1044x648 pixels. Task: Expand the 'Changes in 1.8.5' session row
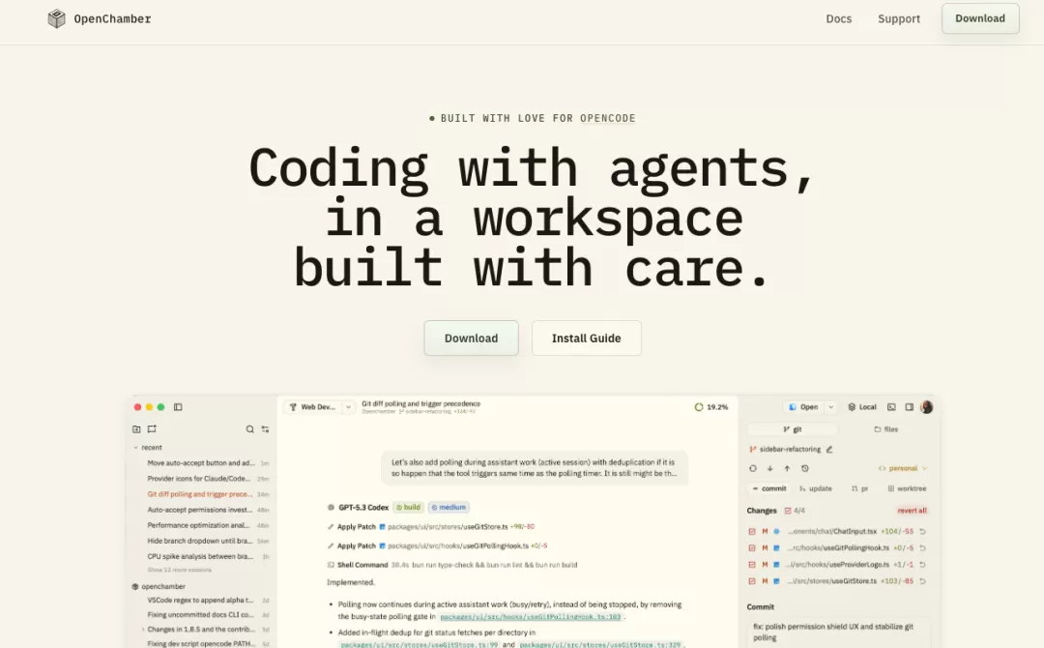point(143,630)
